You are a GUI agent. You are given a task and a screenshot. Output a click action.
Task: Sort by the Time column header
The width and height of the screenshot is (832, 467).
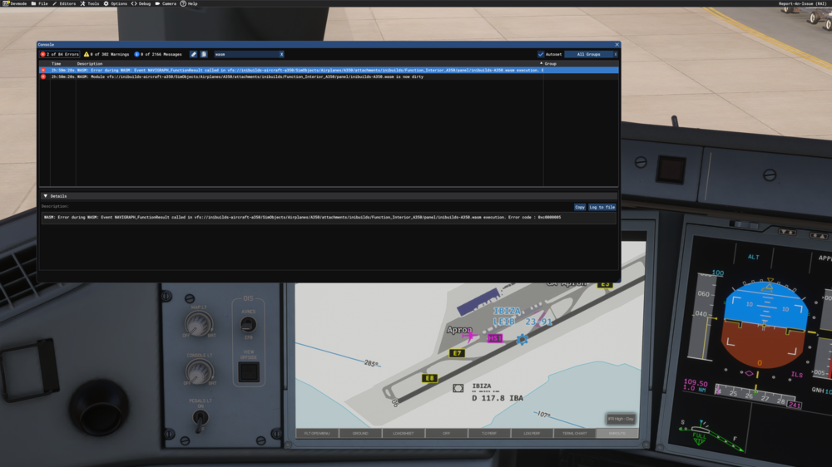click(x=57, y=64)
